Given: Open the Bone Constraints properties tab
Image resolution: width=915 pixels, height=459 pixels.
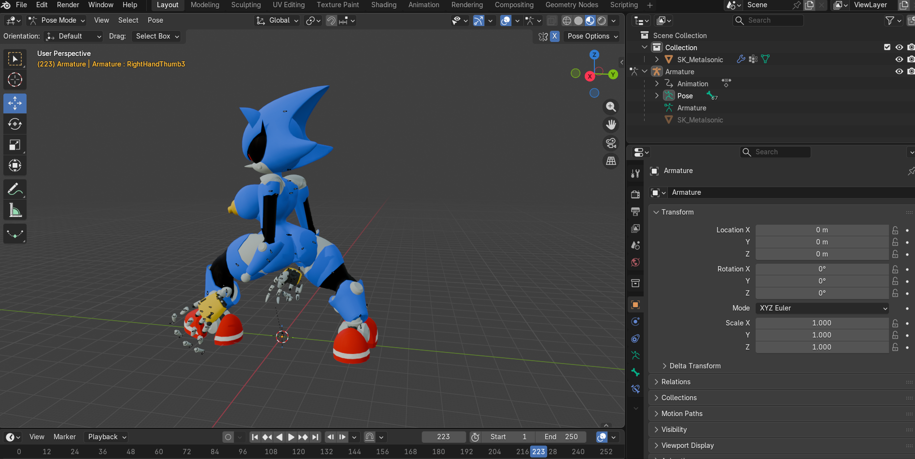Looking at the screenshot, I should pyautogui.click(x=635, y=389).
